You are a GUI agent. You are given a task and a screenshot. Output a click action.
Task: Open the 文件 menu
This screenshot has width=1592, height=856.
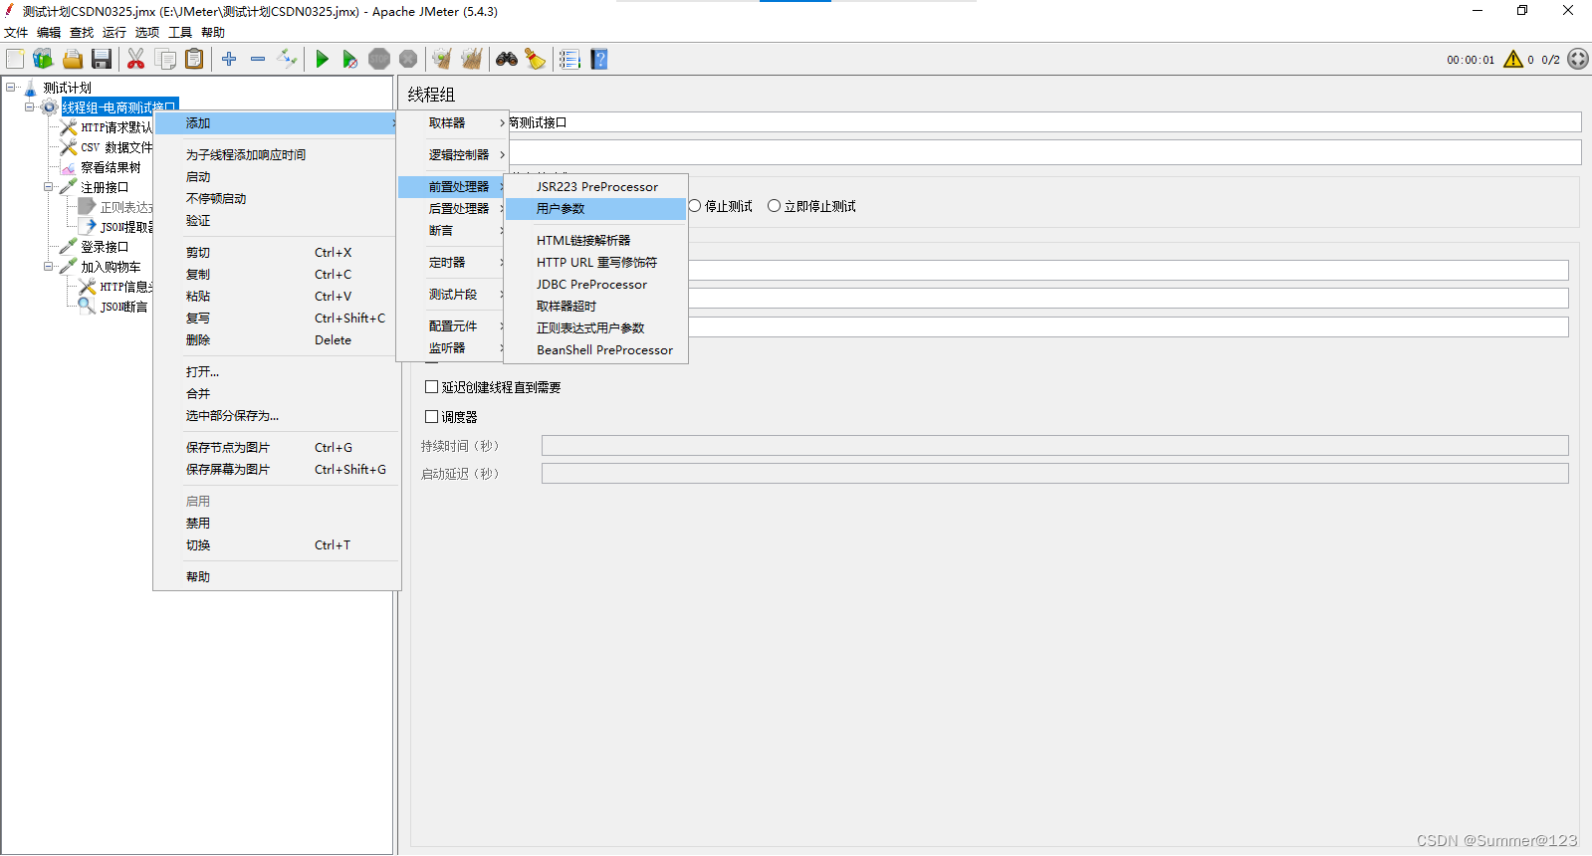(16, 33)
